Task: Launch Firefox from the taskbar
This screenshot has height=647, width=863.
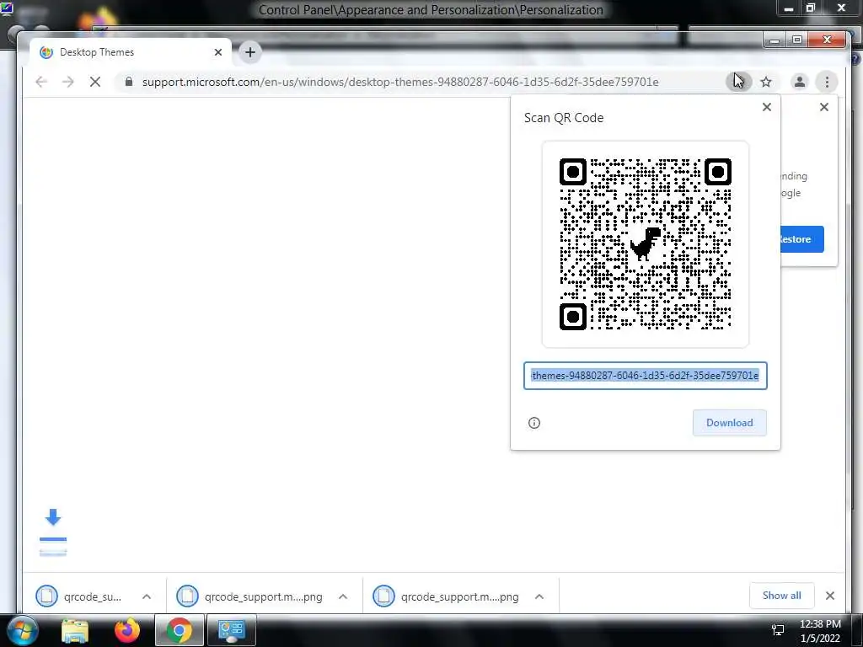Action: pos(127,630)
